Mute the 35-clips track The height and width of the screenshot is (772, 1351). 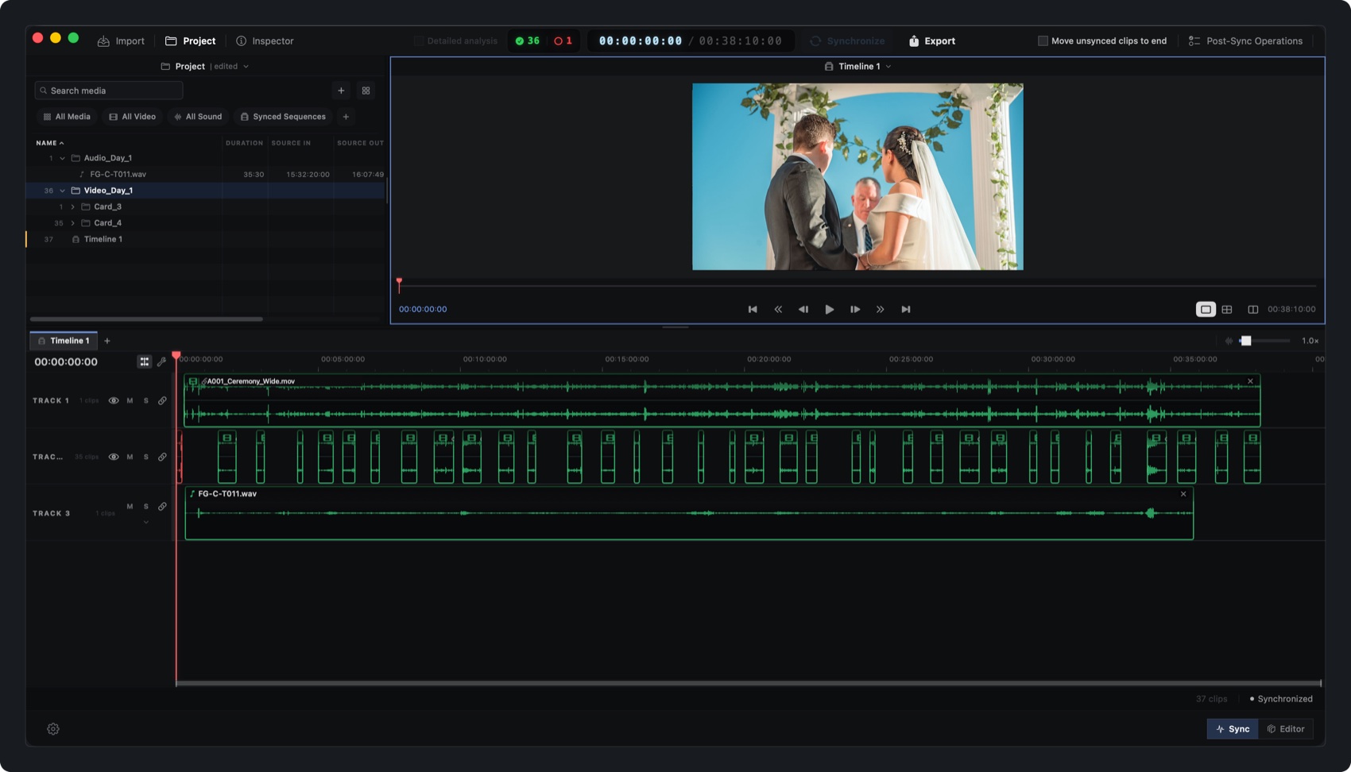pos(130,457)
